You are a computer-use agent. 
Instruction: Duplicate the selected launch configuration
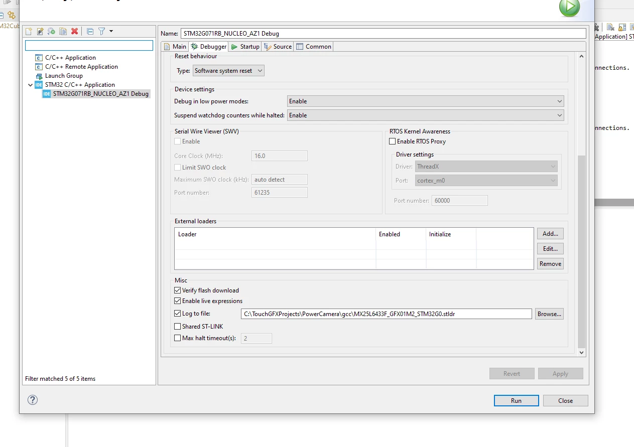tap(63, 31)
